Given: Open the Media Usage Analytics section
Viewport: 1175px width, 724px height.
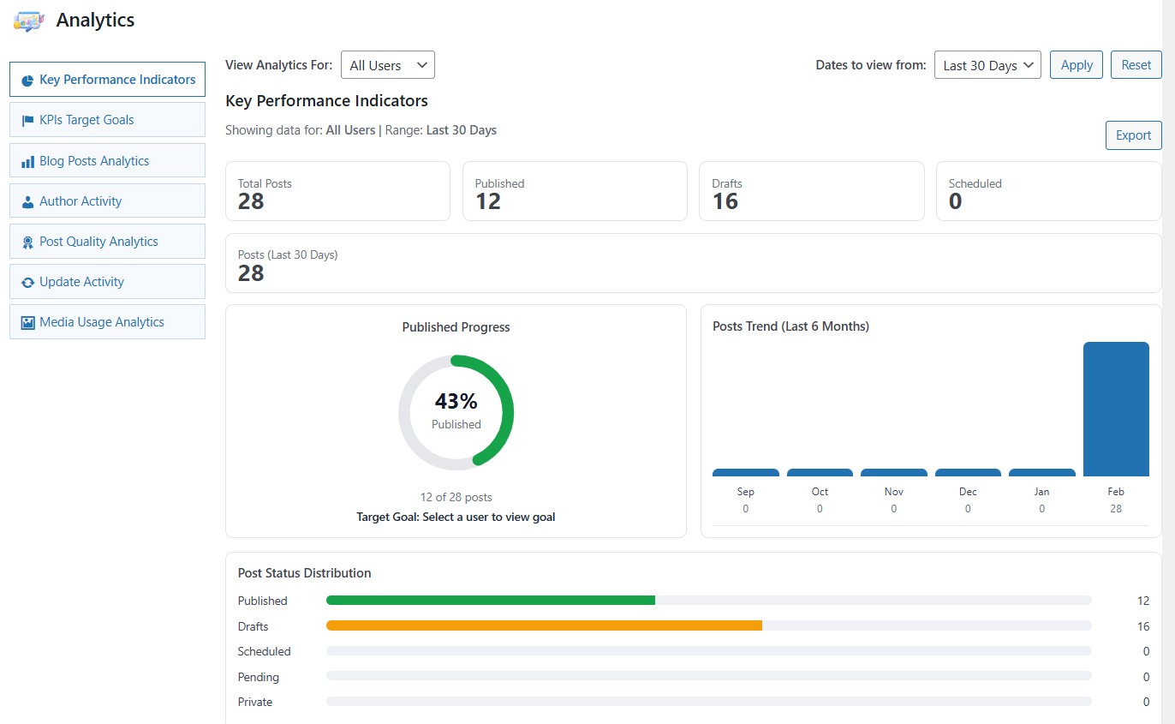Looking at the screenshot, I should (106, 321).
